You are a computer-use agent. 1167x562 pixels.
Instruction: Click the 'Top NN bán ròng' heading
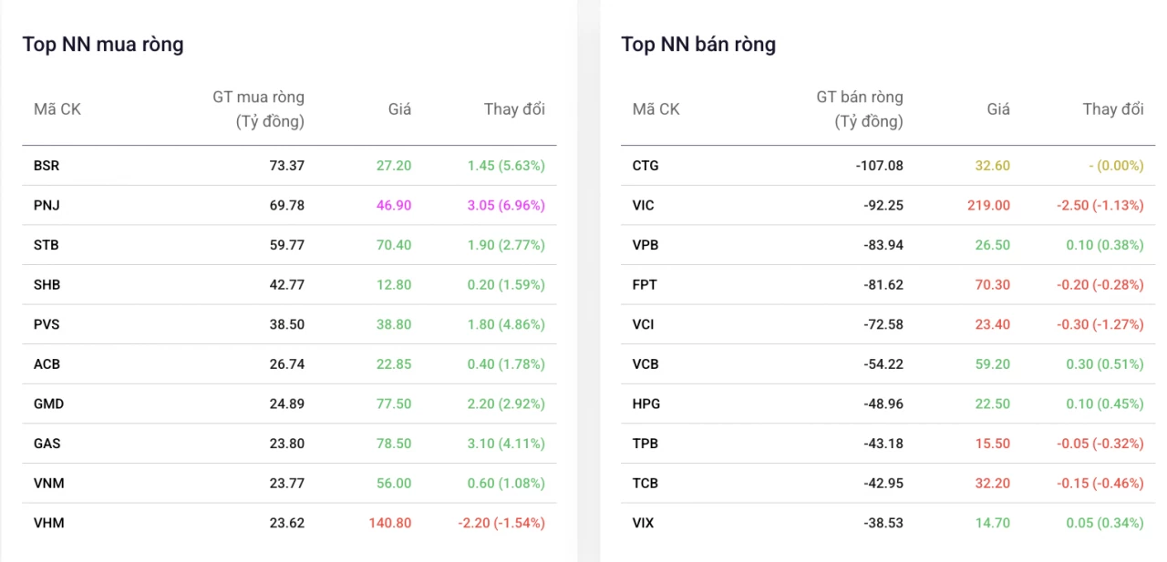click(x=698, y=44)
